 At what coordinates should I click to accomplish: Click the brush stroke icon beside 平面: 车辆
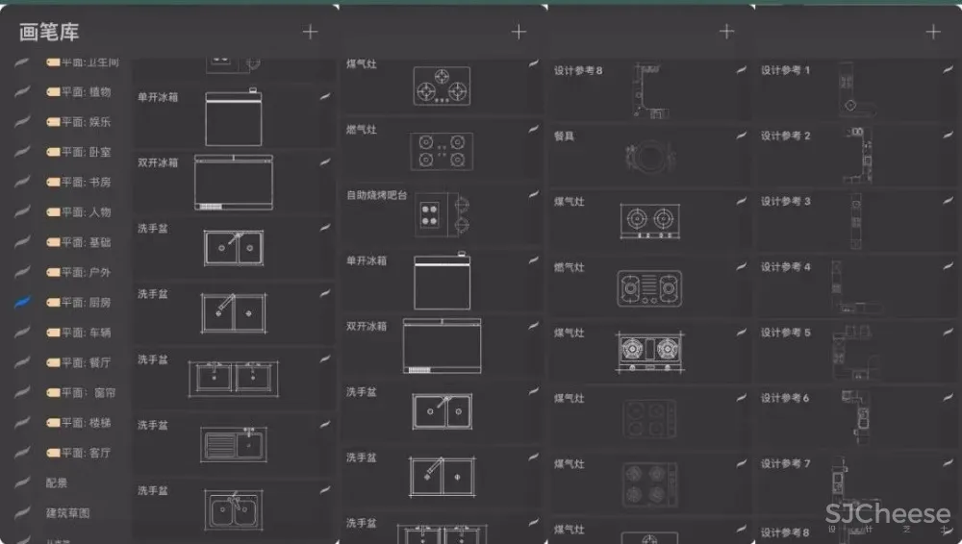click(x=23, y=333)
